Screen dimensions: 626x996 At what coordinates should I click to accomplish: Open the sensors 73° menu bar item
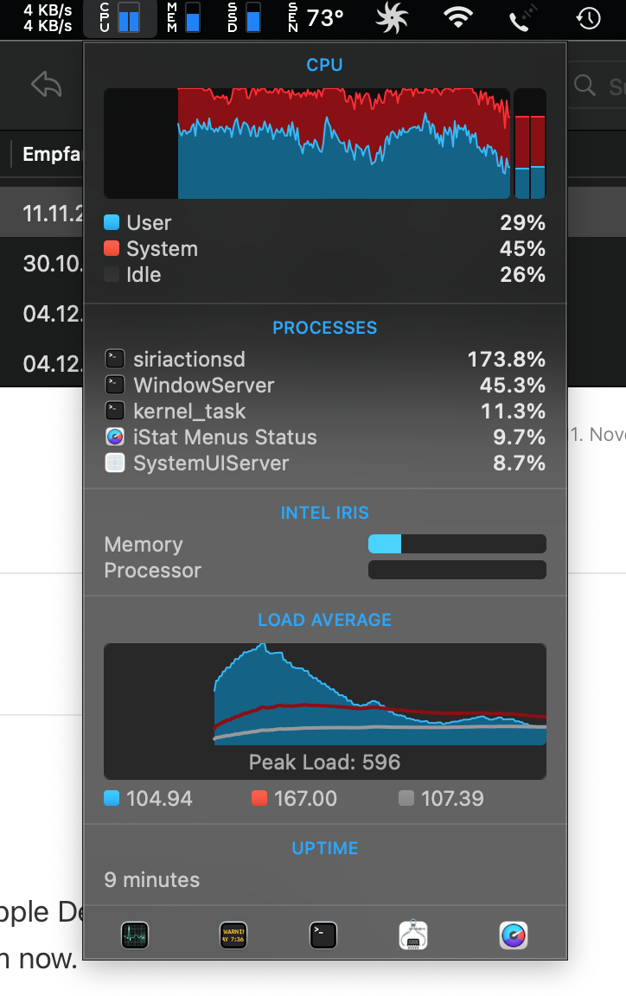(x=316, y=18)
